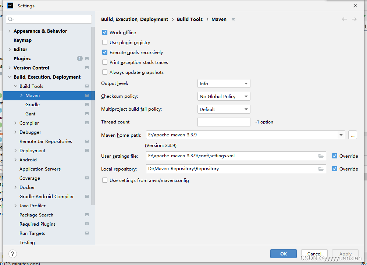Collapse the Build Tools node
The height and width of the screenshot is (265, 367).
click(15, 86)
